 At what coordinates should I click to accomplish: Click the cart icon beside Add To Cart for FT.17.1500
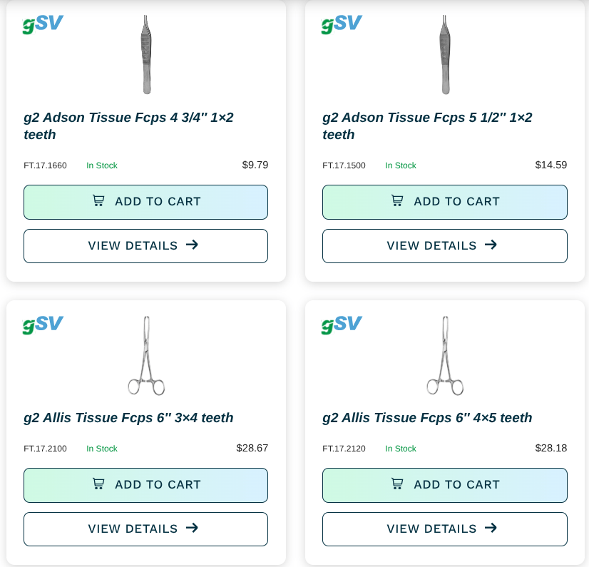(397, 201)
